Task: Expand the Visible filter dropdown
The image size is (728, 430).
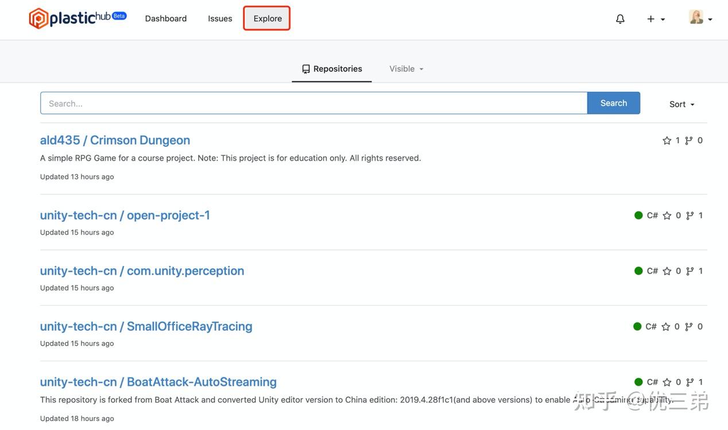Action: coord(406,69)
